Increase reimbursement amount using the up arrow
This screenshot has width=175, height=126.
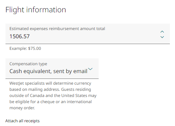(x=162, y=32)
